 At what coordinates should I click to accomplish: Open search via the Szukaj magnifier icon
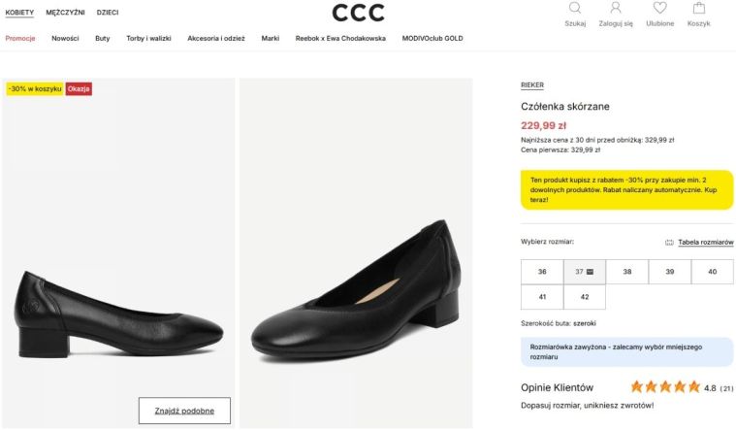click(x=574, y=8)
